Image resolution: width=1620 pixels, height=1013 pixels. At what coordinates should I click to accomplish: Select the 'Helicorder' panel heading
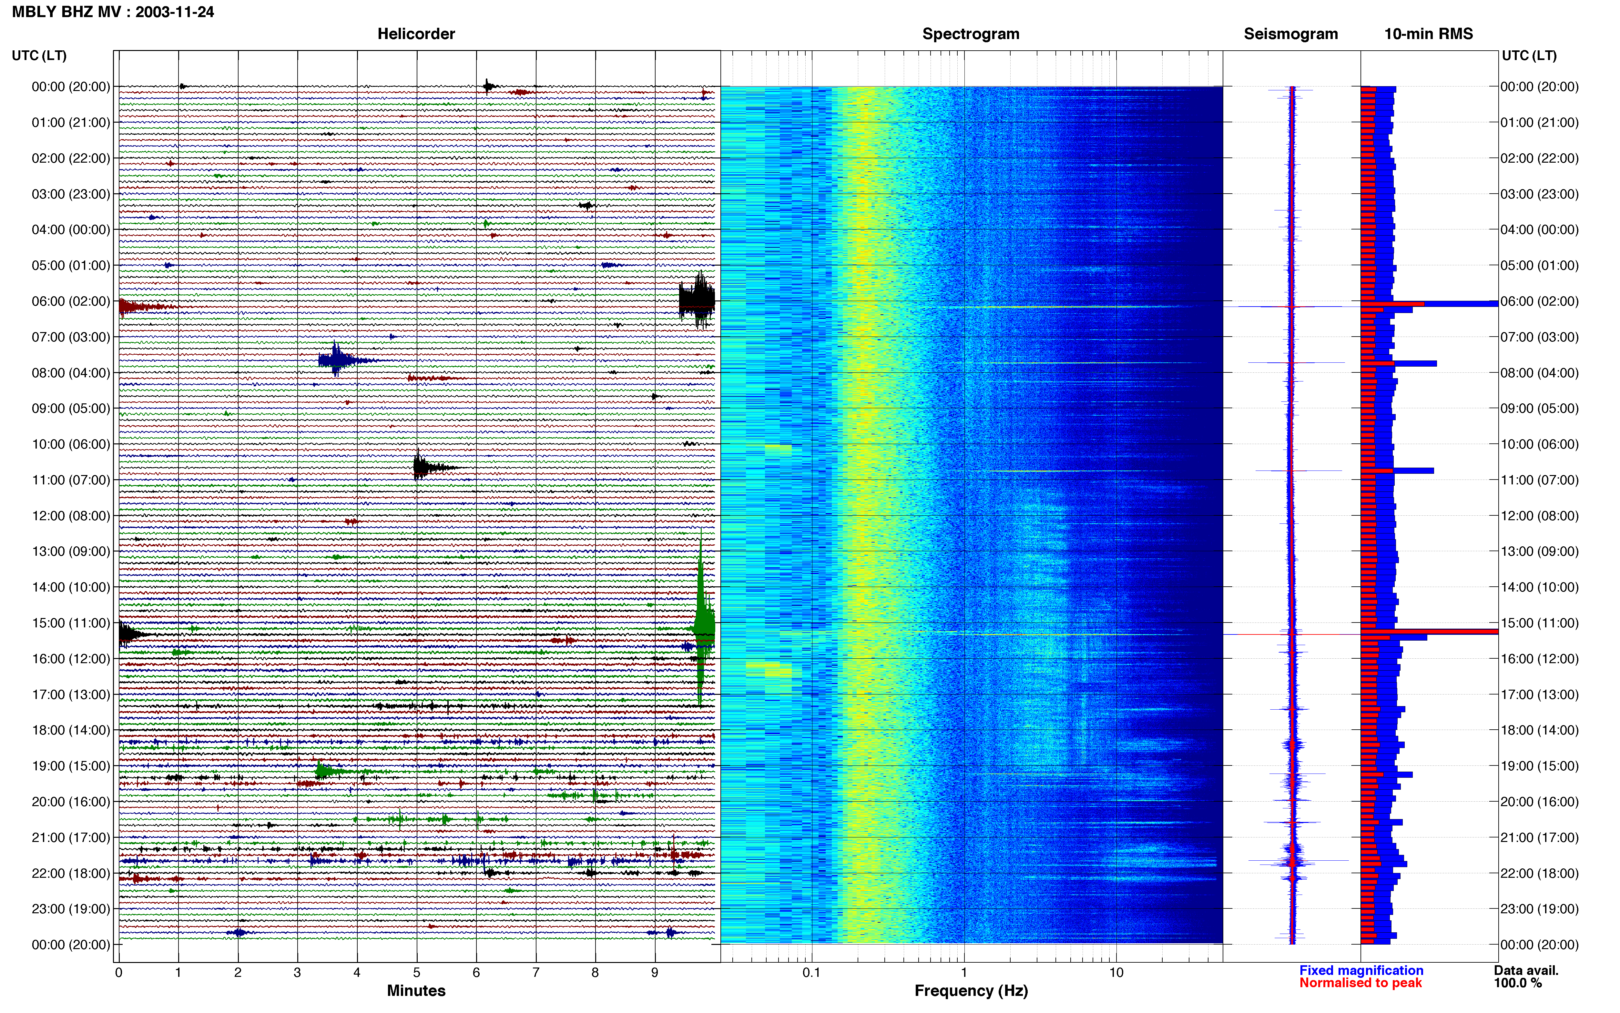click(x=416, y=34)
